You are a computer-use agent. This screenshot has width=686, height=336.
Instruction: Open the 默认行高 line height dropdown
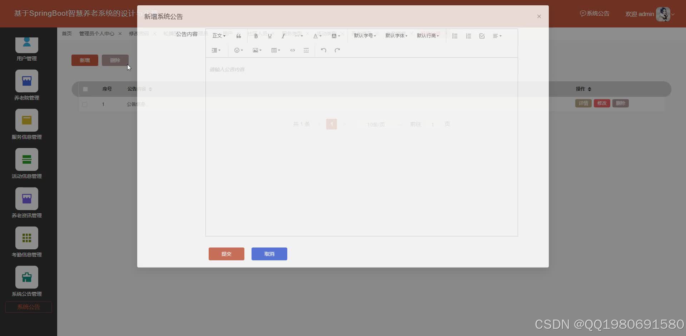coord(428,36)
